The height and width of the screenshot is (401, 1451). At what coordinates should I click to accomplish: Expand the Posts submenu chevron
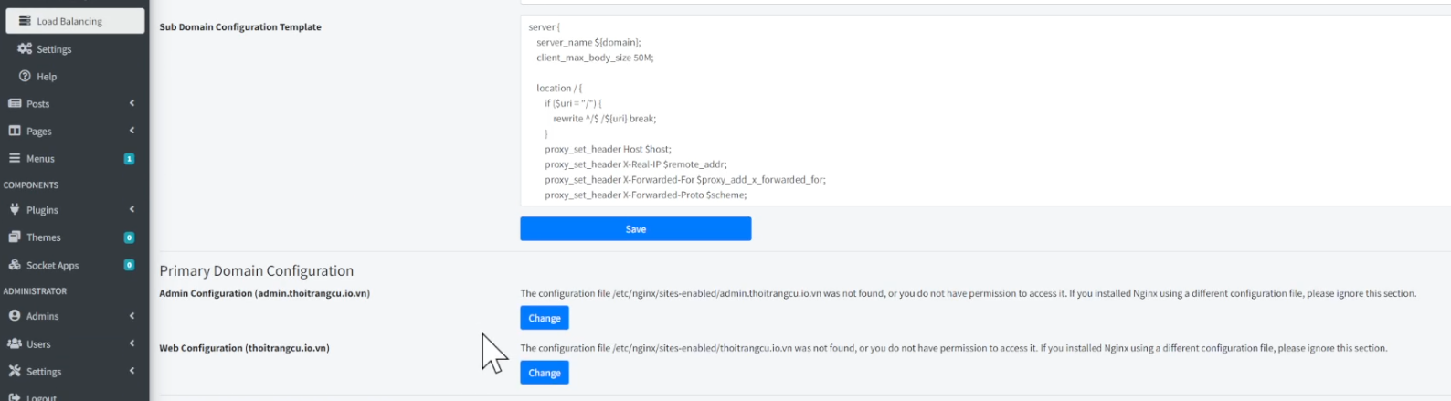click(132, 103)
